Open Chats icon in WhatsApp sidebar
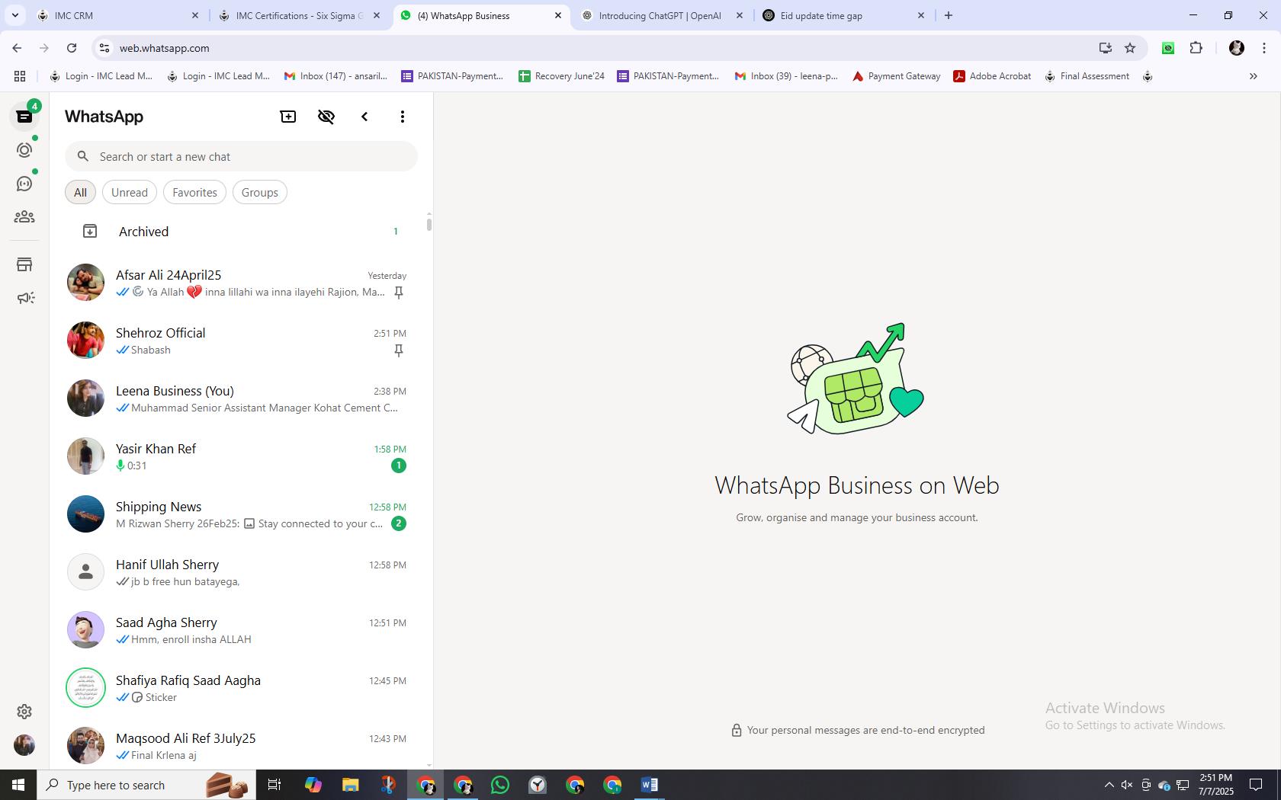Viewport: 1281px width, 800px height. tap(24, 117)
